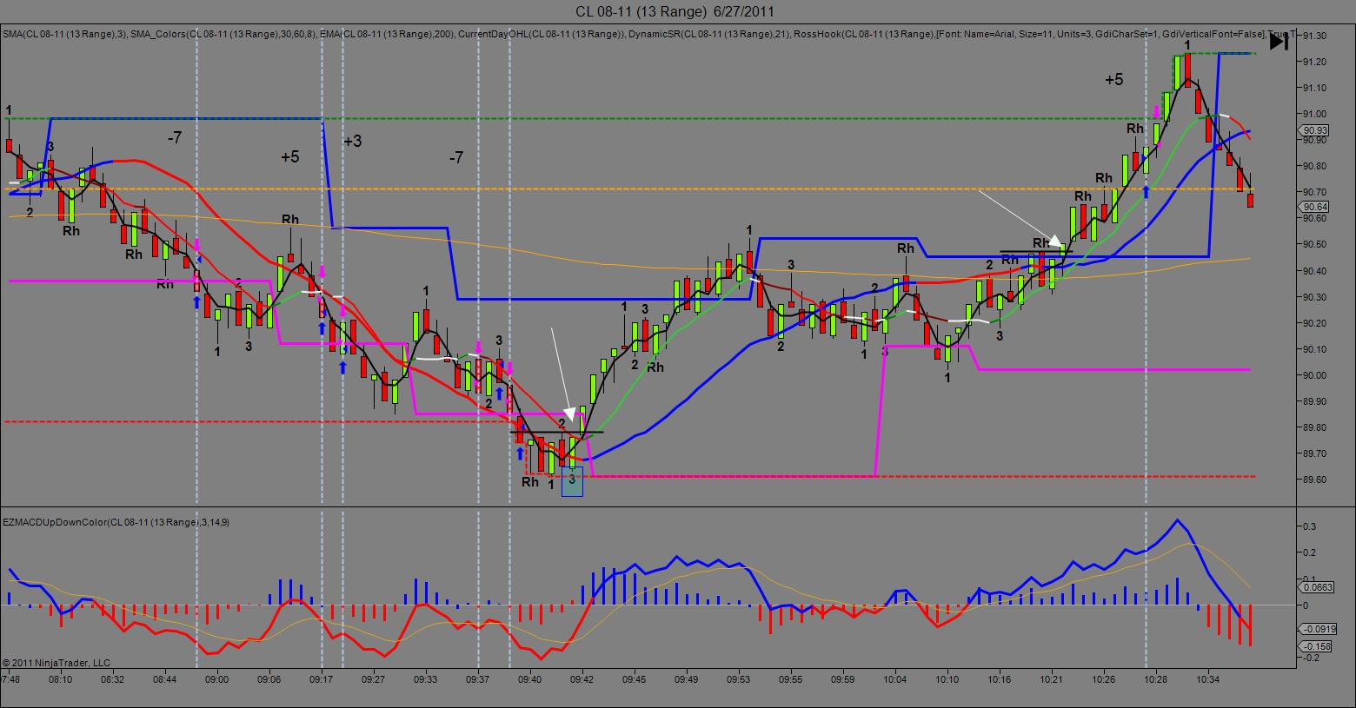Click the 0.0663 MACD value marker

coord(1317,587)
